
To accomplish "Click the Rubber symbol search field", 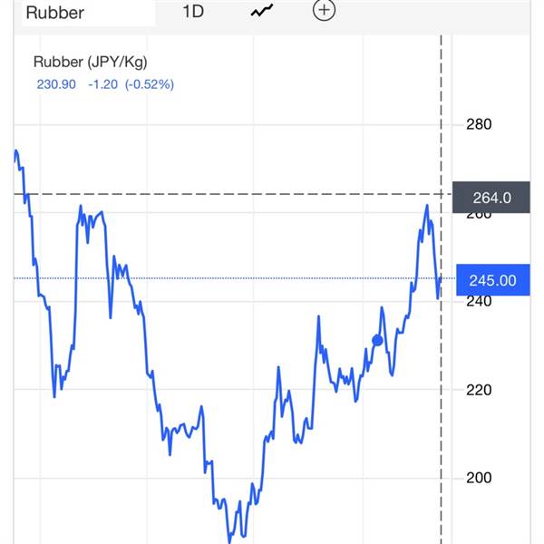I will tap(88, 13).
